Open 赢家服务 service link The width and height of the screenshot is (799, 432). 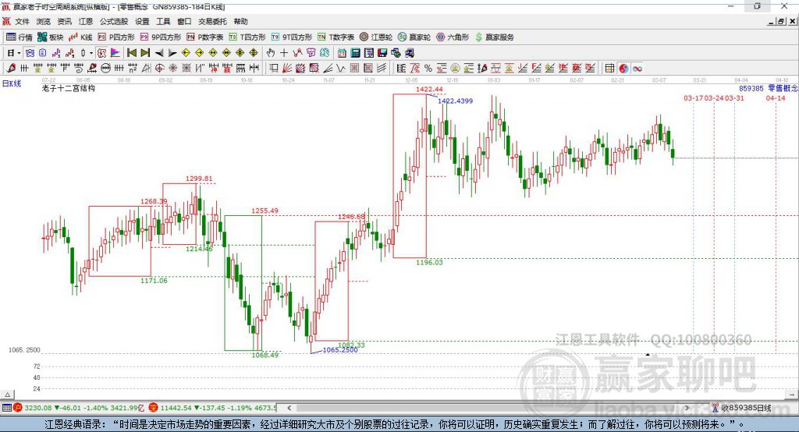(494, 37)
